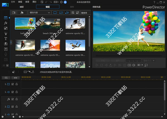The width and height of the screenshot is (167, 119).
Task: Toggle the image files filter in the library
Action: point(61,13)
